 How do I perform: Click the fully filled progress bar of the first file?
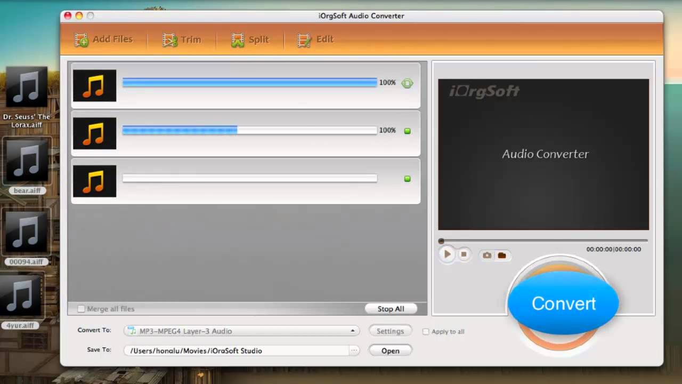click(x=249, y=83)
